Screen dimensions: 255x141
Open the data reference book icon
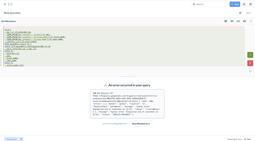tap(226, 21)
